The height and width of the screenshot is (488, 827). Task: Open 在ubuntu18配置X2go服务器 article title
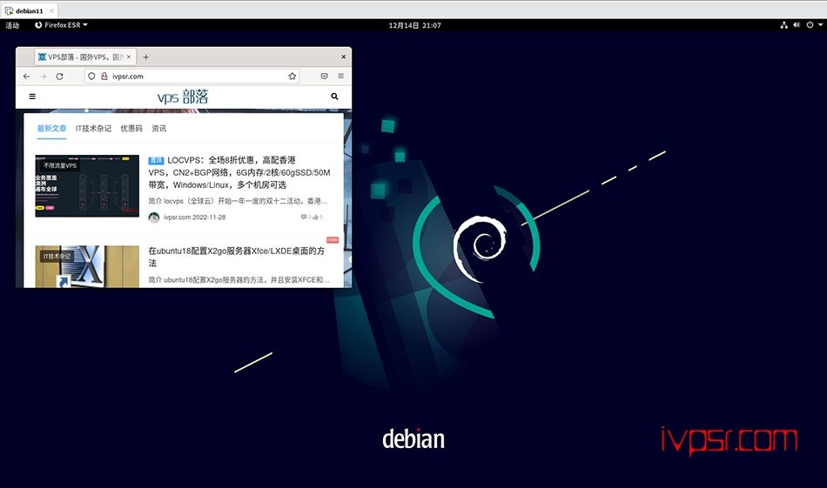pyautogui.click(x=236, y=257)
